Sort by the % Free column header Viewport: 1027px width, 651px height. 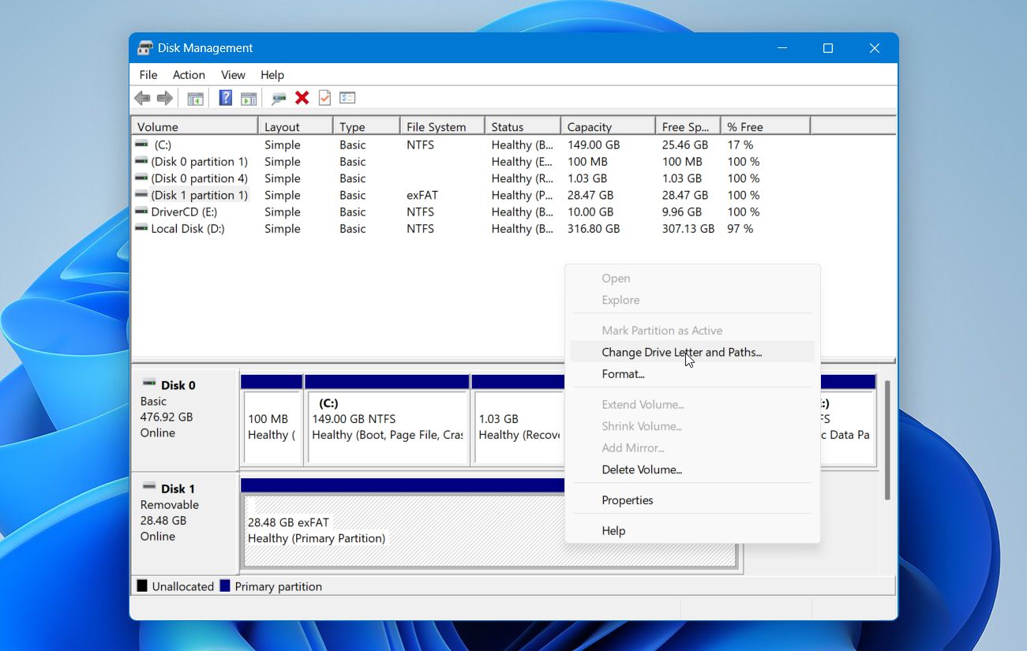(765, 127)
